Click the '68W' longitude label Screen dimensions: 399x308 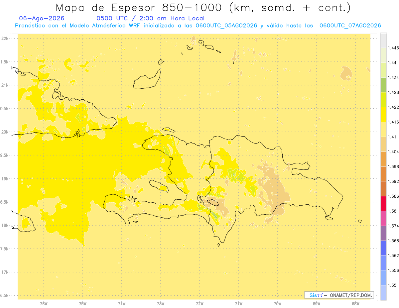click(355, 304)
